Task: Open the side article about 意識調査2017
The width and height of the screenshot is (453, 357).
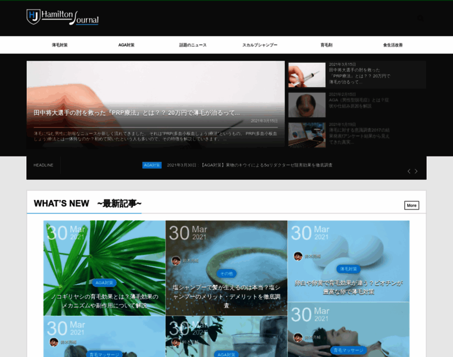Action: (x=359, y=136)
